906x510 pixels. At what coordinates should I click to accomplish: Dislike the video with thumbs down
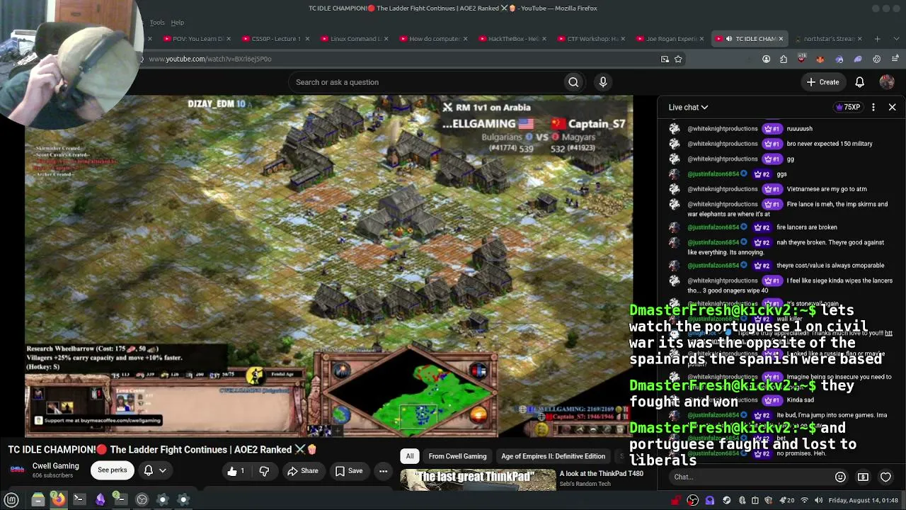tap(264, 471)
